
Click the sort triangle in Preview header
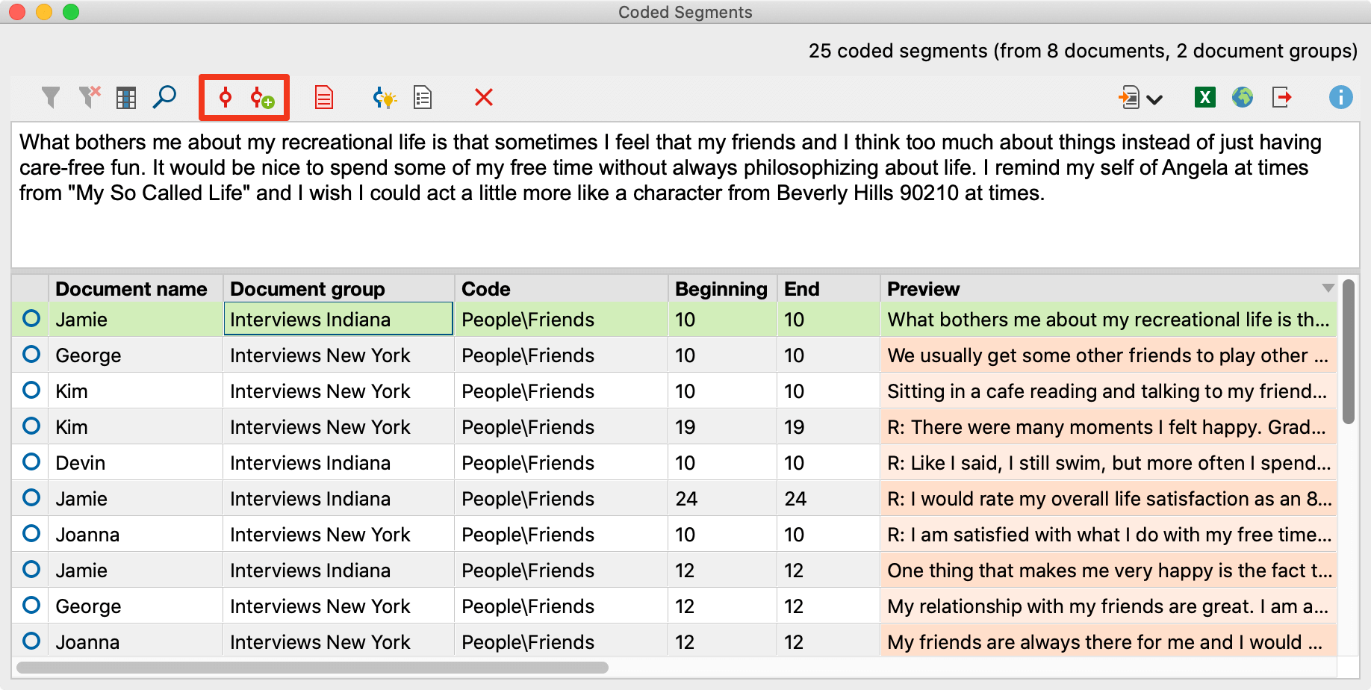tap(1328, 288)
